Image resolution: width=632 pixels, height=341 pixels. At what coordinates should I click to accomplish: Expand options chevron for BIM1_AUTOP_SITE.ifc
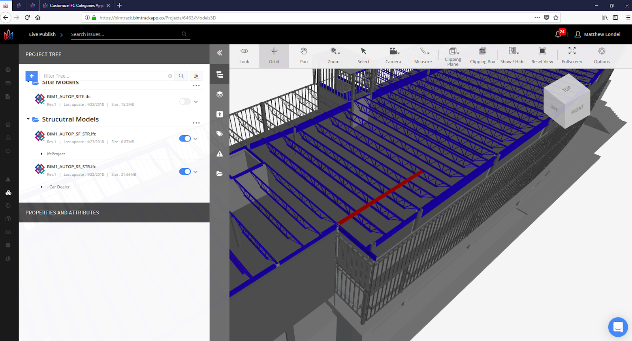tap(196, 102)
